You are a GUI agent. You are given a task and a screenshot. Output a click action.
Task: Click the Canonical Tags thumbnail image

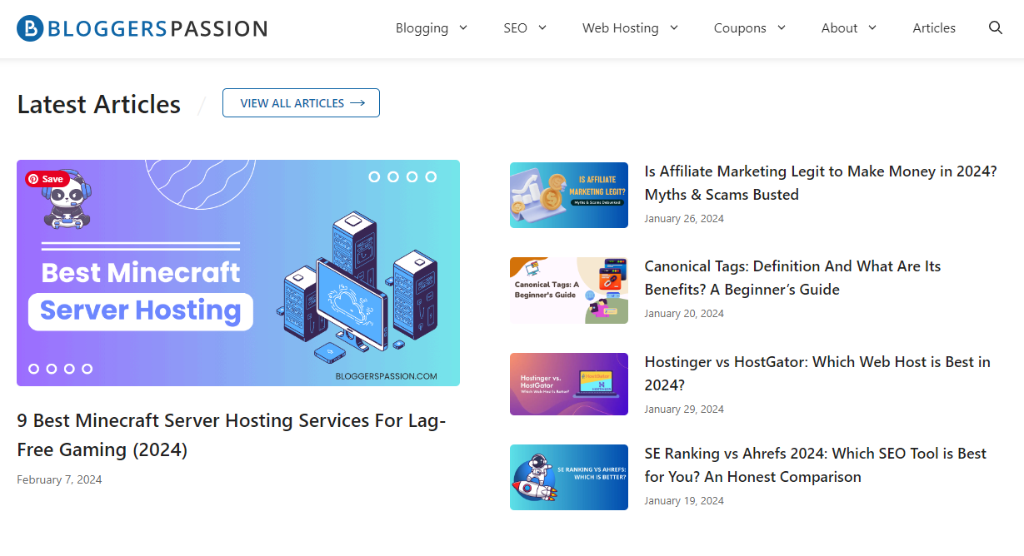tap(568, 290)
